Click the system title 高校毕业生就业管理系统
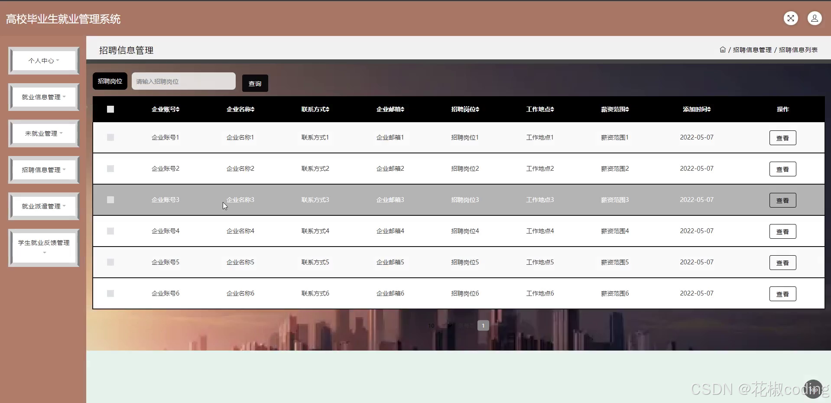This screenshot has height=403, width=831. [x=63, y=19]
